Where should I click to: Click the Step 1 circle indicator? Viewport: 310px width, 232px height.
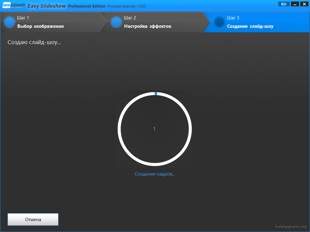pyautogui.click(x=9, y=22)
